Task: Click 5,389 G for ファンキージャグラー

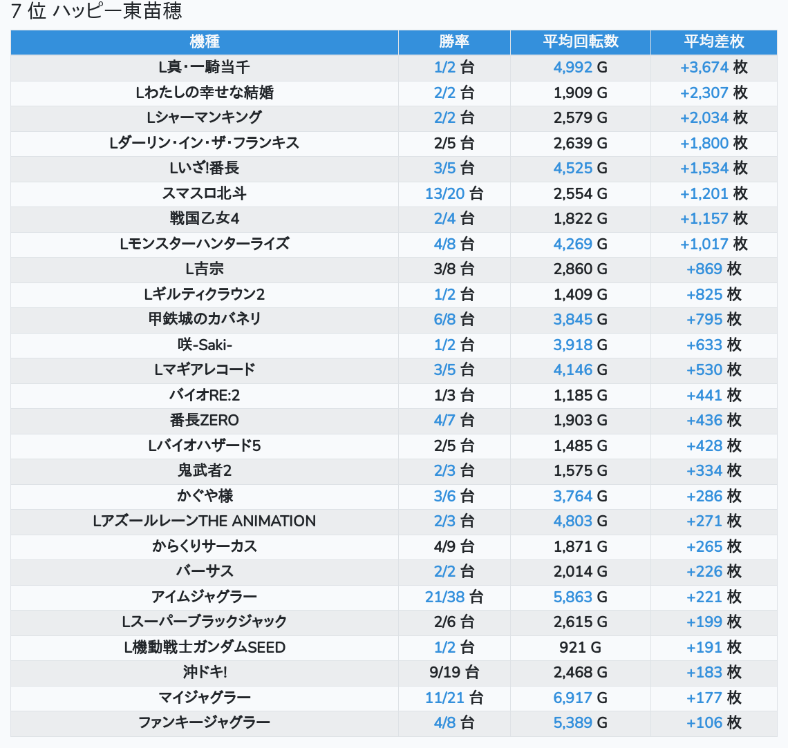Action: pos(581,723)
